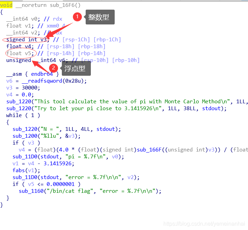Click stdout on the 'Try to let' line

coord(211,108)
